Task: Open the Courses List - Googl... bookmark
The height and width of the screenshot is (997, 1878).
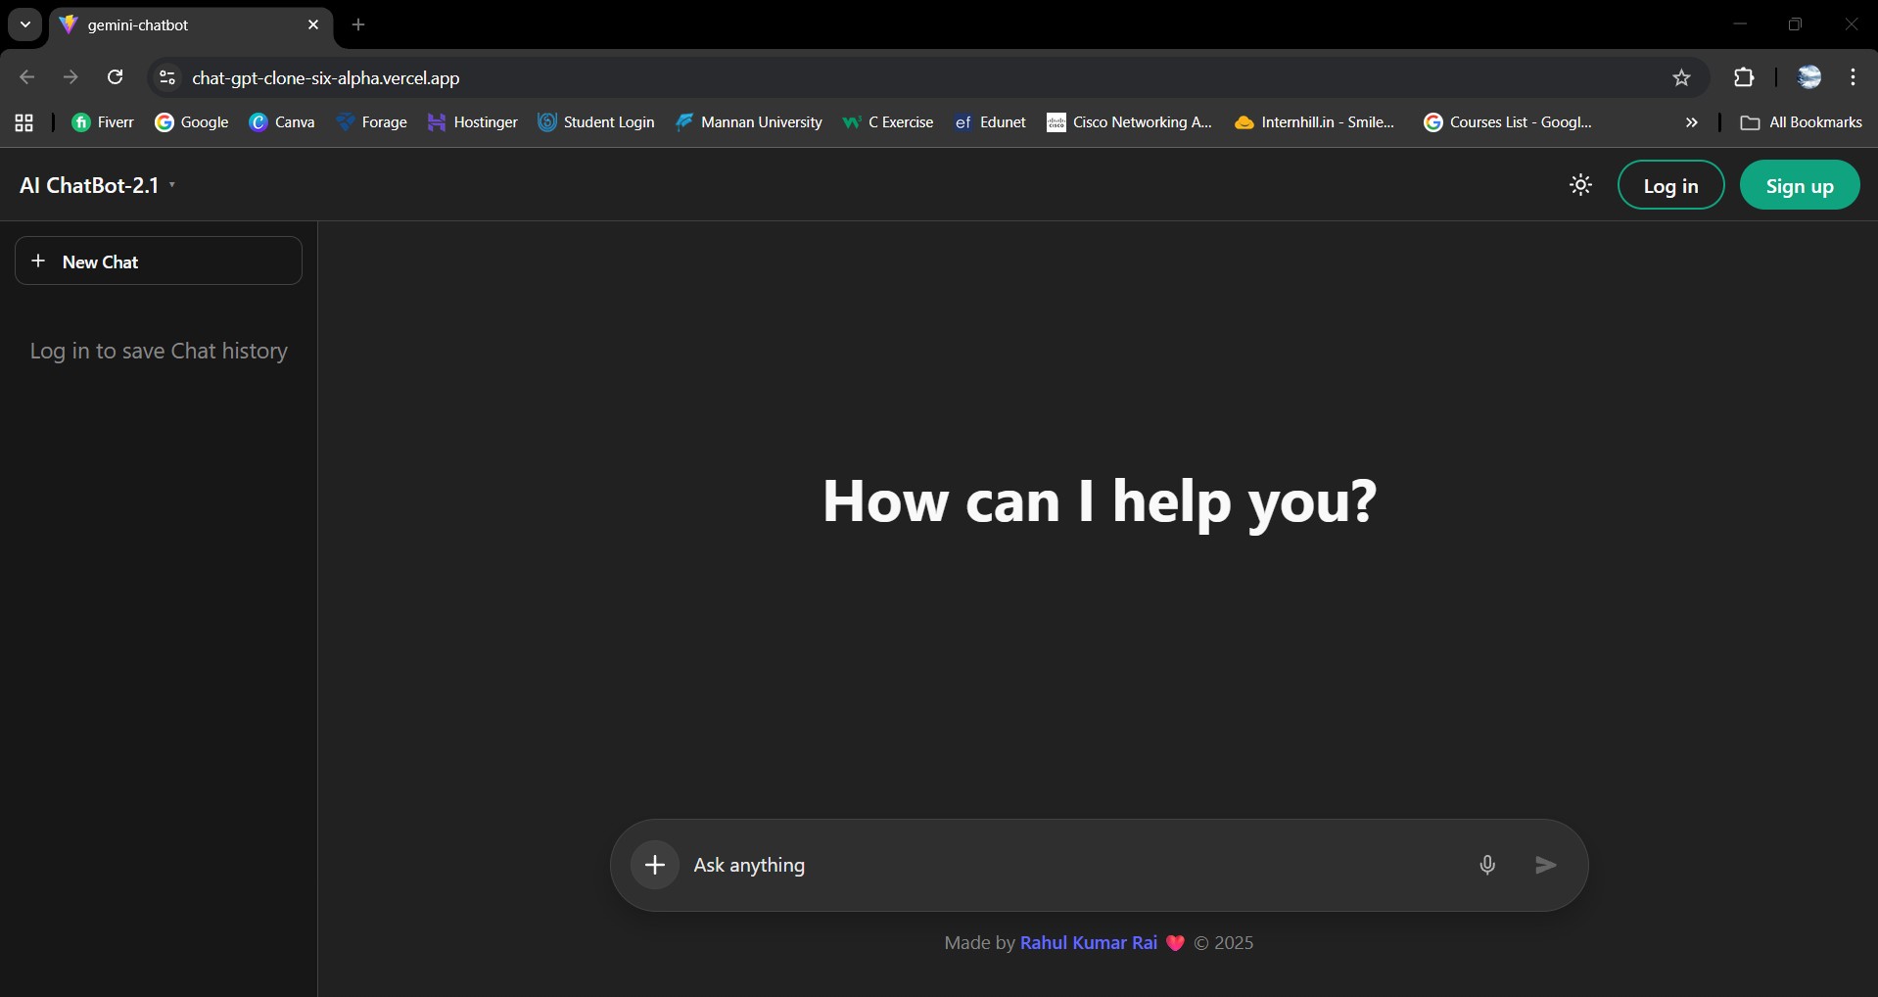Action: pyautogui.click(x=1508, y=122)
